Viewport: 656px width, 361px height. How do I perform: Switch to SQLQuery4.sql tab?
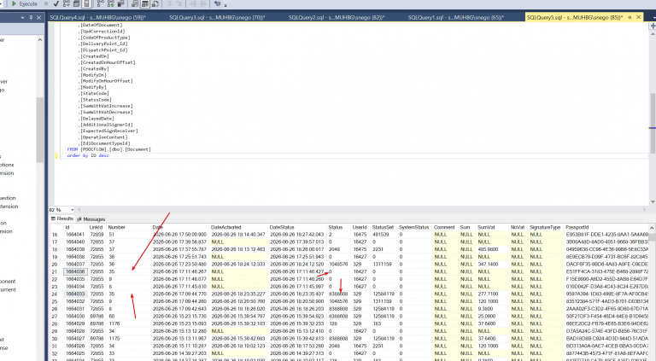98,17
